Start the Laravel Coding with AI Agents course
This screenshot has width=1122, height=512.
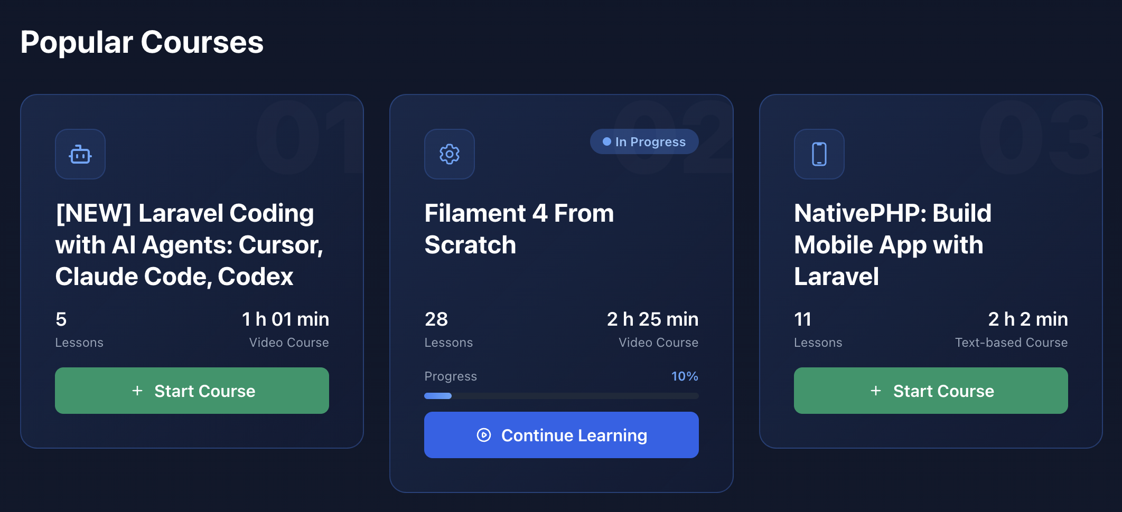point(192,391)
